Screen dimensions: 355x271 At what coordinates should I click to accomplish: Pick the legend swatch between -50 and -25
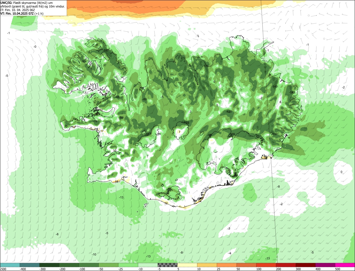(x=108, y=265)
